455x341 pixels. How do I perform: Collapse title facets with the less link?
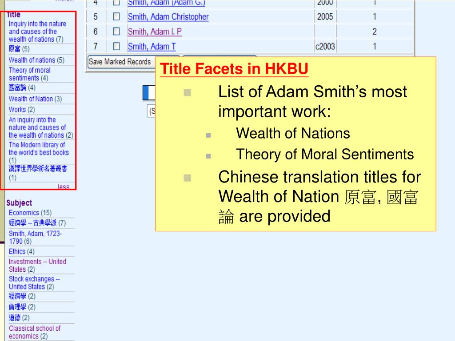(x=63, y=187)
